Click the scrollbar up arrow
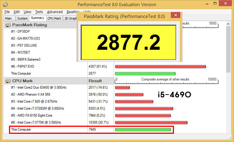 [228, 24]
